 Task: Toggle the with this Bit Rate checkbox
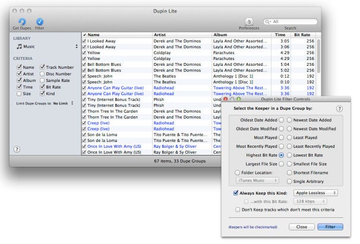246,201
